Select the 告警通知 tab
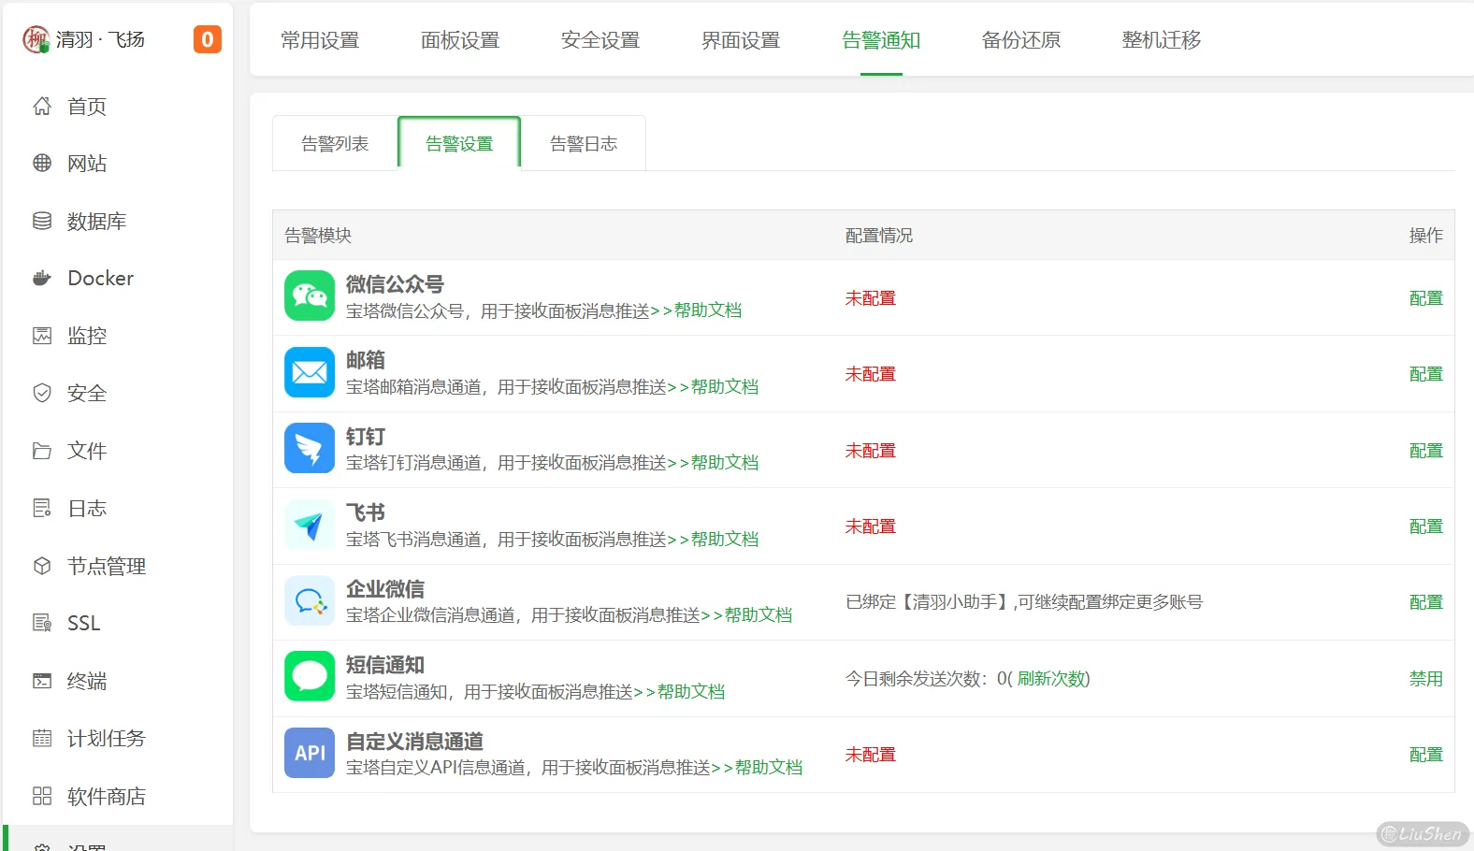Viewport: 1474px width, 851px height. (x=881, y=40)
